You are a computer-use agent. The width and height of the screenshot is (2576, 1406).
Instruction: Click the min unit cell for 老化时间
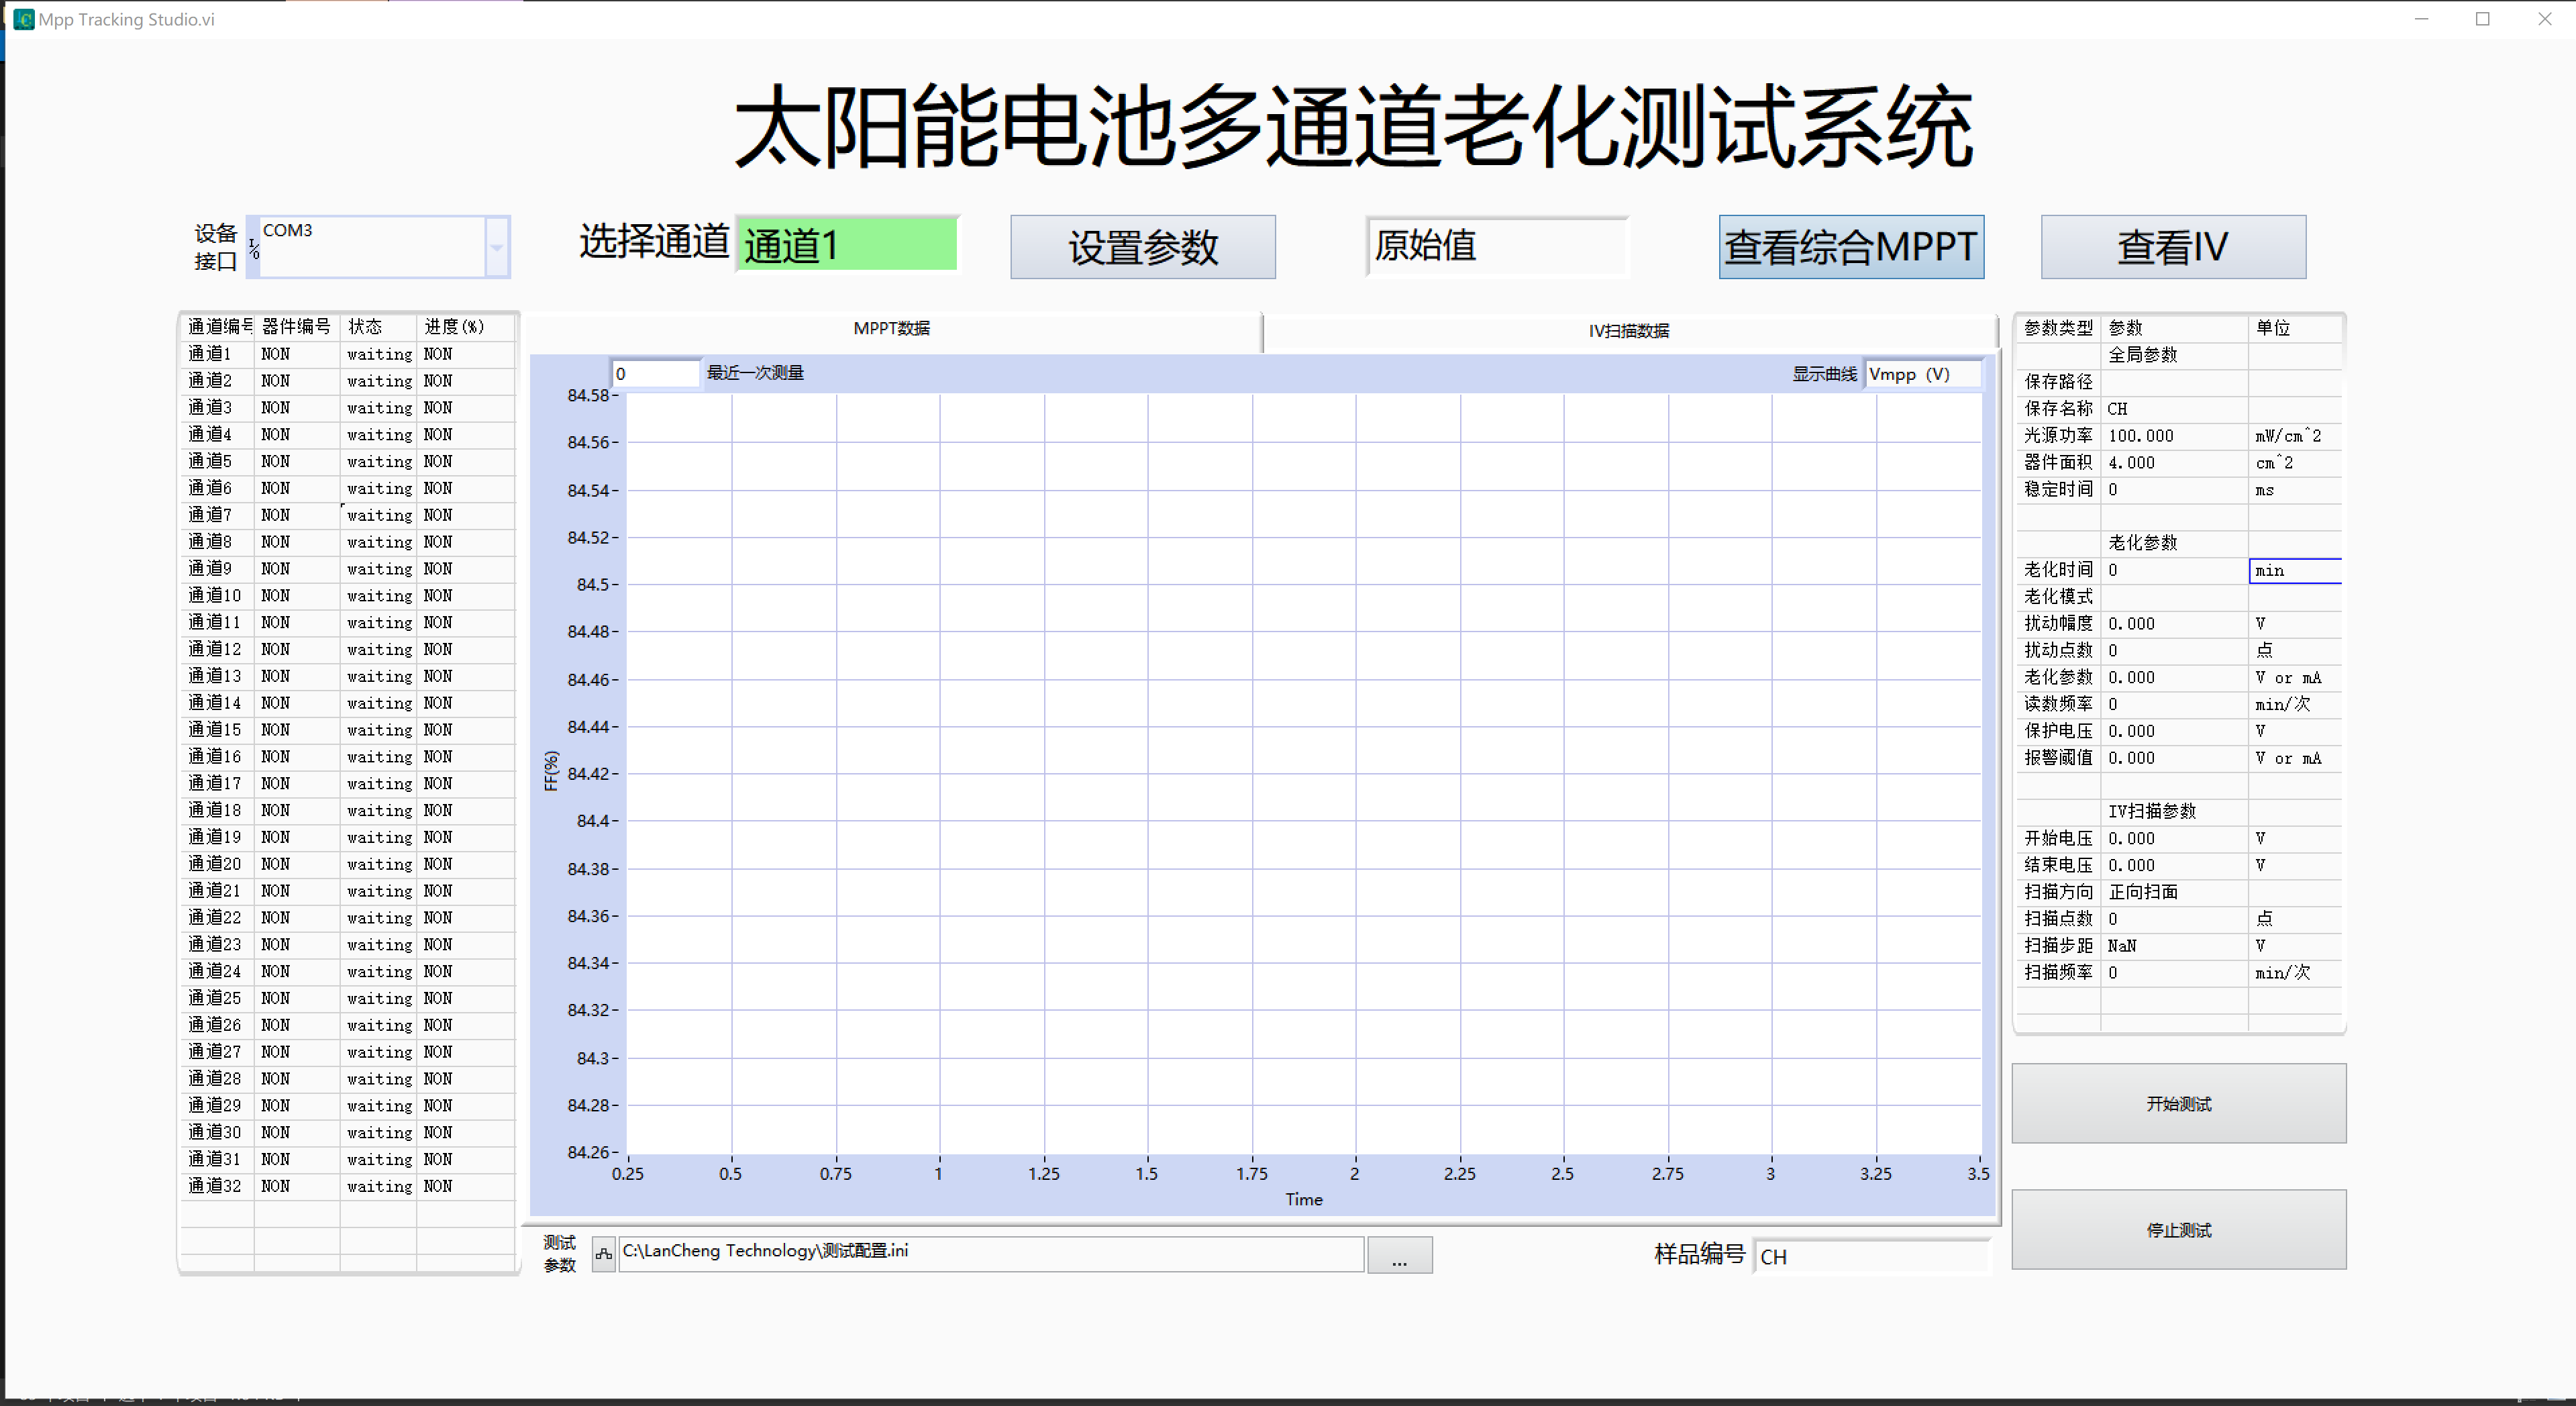coord(2293,570)
